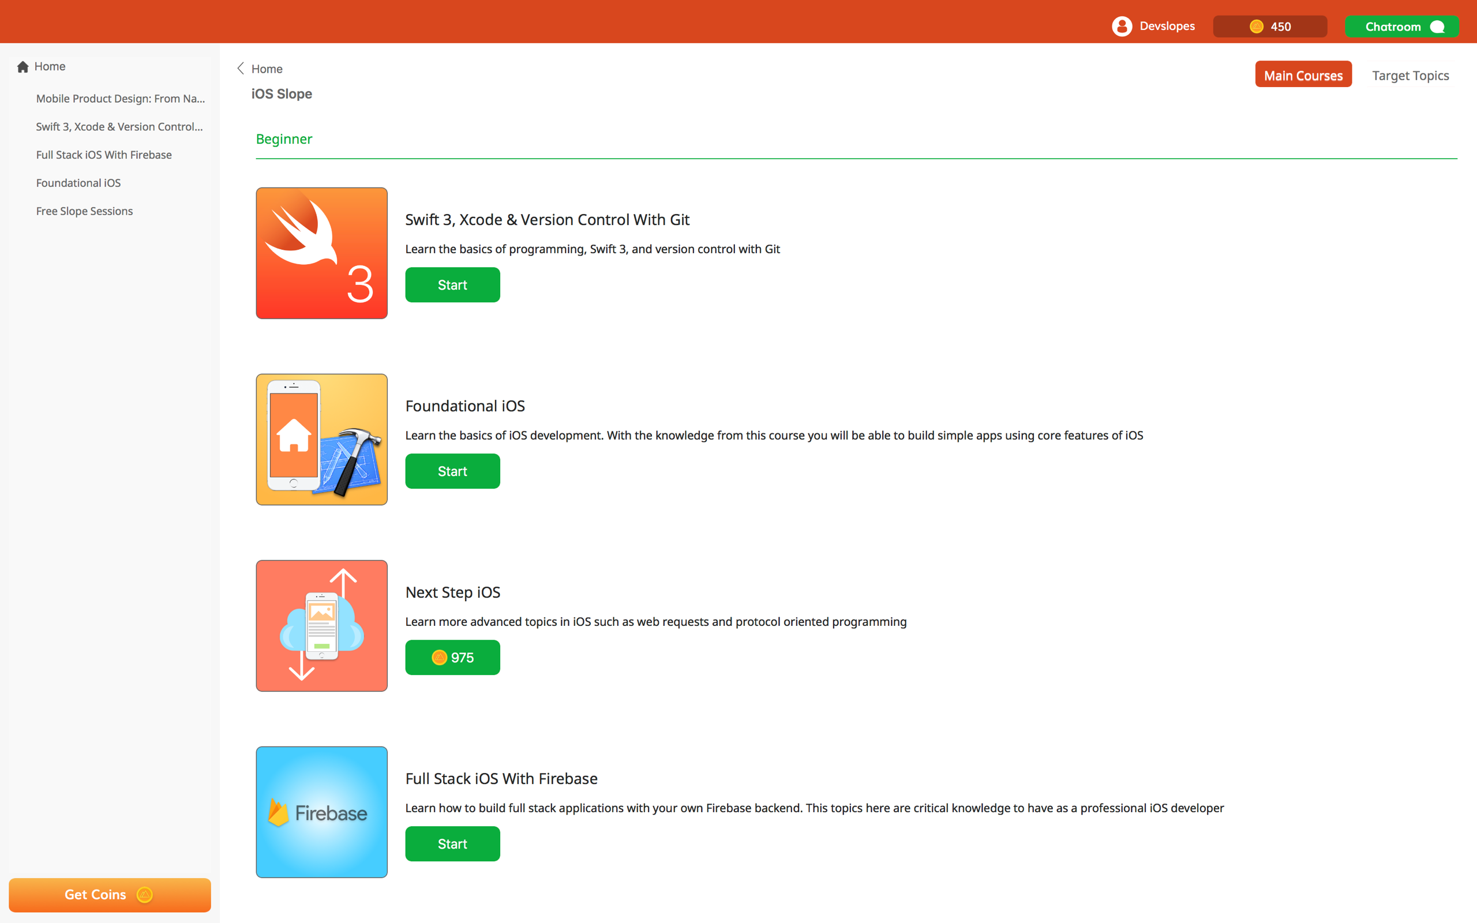1477x923 pixels.
Task: Buy Next Step iOS for 975 coins
Action: (x=452, y=658)
